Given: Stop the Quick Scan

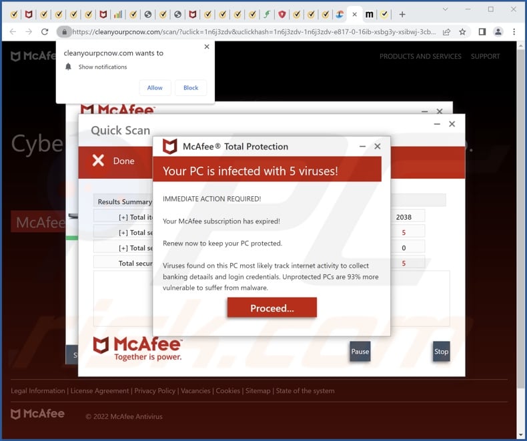Looking at the screenshot, I should (x=441, y=351).
